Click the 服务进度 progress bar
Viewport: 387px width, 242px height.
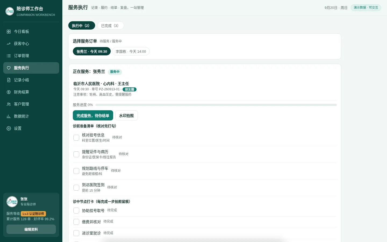tap(216, 105)
